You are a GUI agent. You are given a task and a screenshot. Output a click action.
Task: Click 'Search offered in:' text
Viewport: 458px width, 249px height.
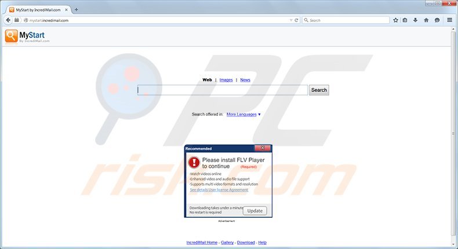click(x=208, y=114)
